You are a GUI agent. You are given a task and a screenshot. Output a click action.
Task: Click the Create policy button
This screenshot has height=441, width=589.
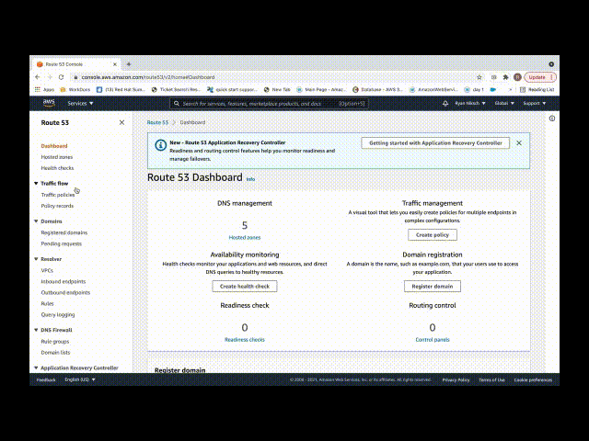click(x=433, y=235)
